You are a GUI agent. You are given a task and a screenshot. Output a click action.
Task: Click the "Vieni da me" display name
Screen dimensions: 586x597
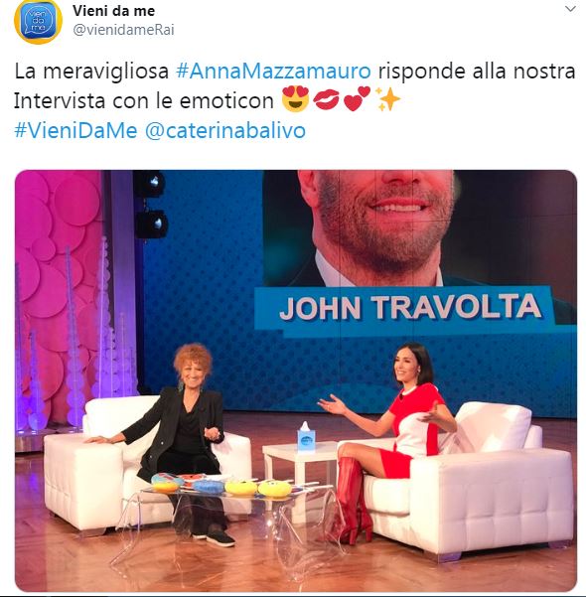point(114,11)
